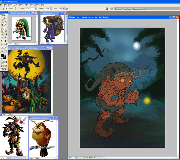
Task: Toggle the Airbrush option
Action: 67,9
